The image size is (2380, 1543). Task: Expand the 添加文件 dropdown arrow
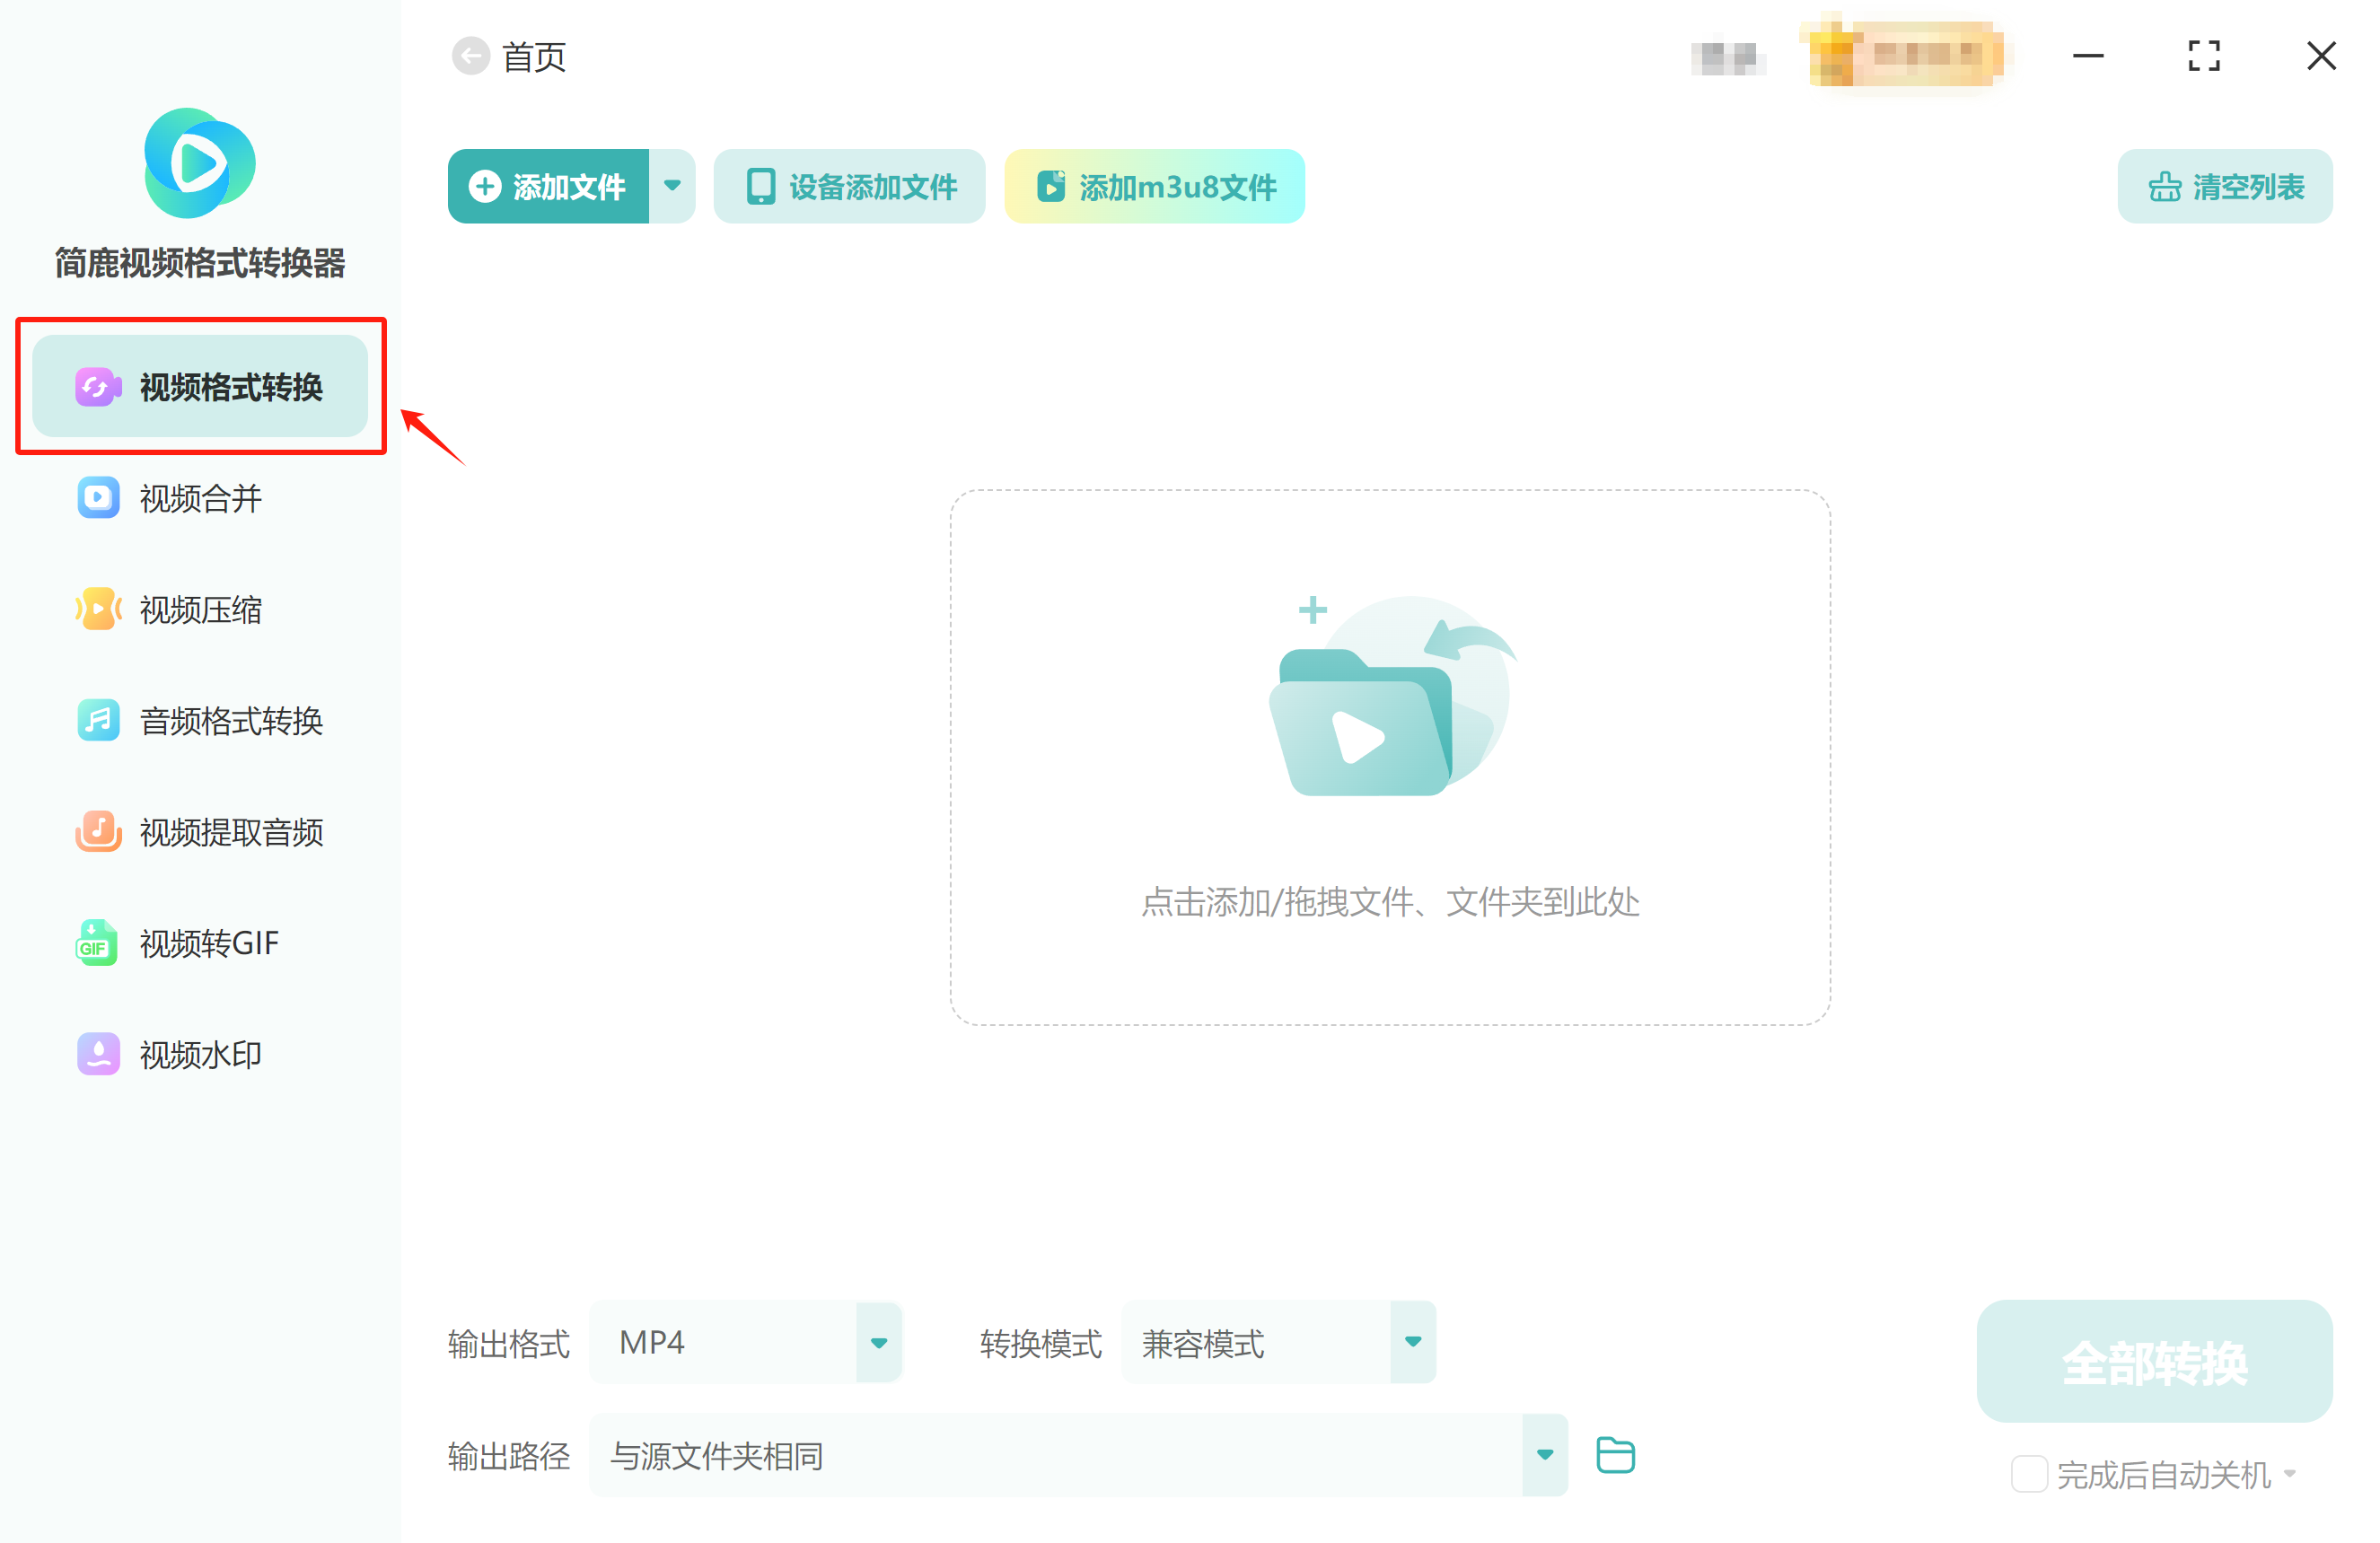[x=672, y=185]
